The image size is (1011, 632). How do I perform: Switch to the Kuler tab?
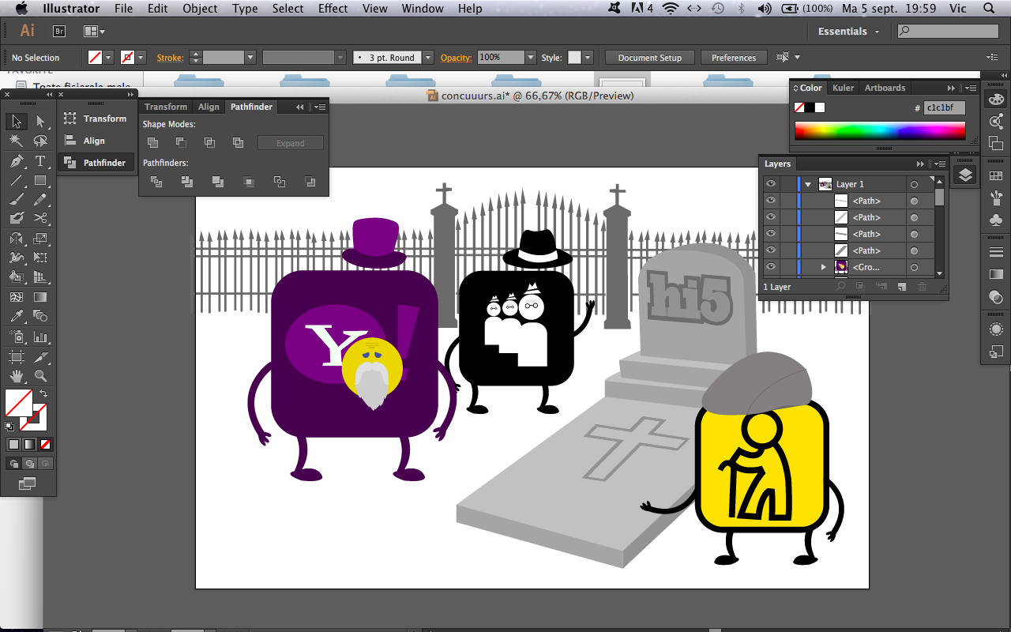pyautogui.click(x=843, y=88)
